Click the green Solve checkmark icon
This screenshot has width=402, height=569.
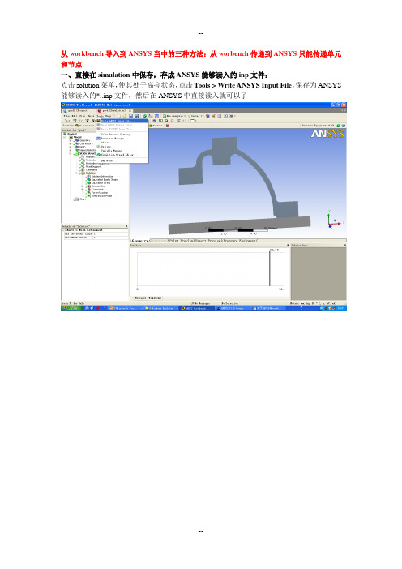click(x=145, y=116)
